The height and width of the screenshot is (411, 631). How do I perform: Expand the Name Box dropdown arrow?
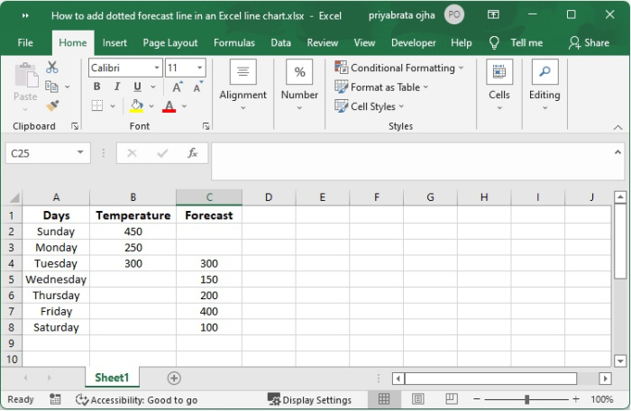(80, 153)
